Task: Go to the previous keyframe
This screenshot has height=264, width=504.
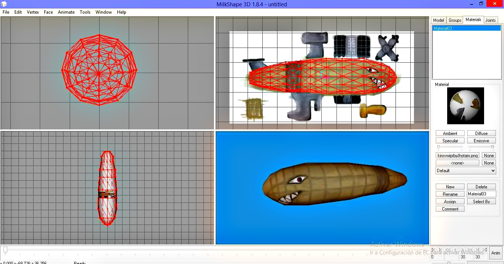Action: click(441, 249)
